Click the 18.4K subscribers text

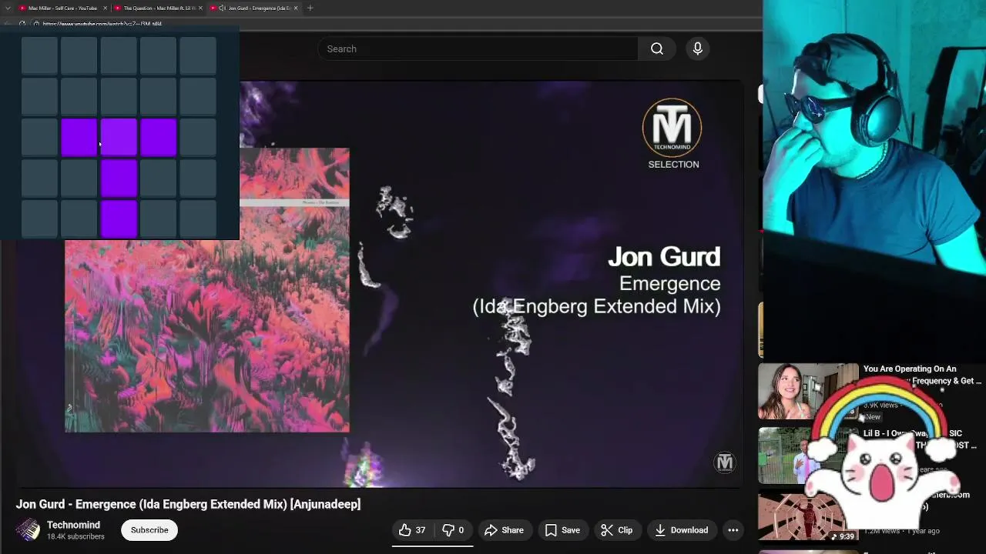[x=75, y=537]
